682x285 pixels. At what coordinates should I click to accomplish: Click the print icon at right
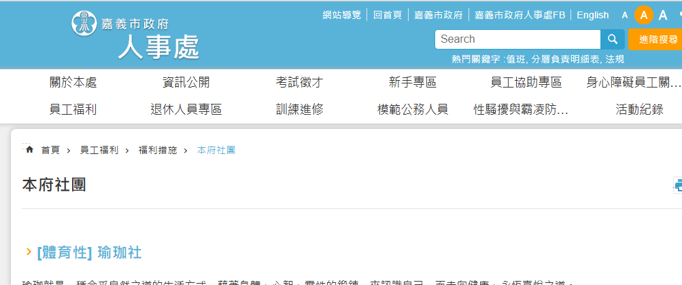pyautogui.click(x=678, y=185)
